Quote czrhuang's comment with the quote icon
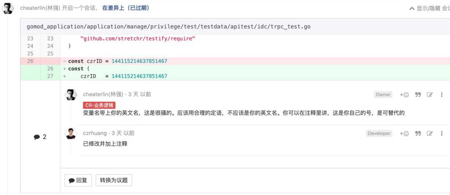The image size is (450, 195). click(x=418, y=134)
